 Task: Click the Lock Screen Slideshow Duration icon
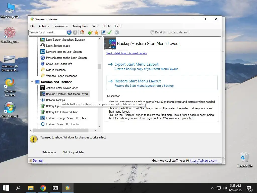click(x=43, y=39)
